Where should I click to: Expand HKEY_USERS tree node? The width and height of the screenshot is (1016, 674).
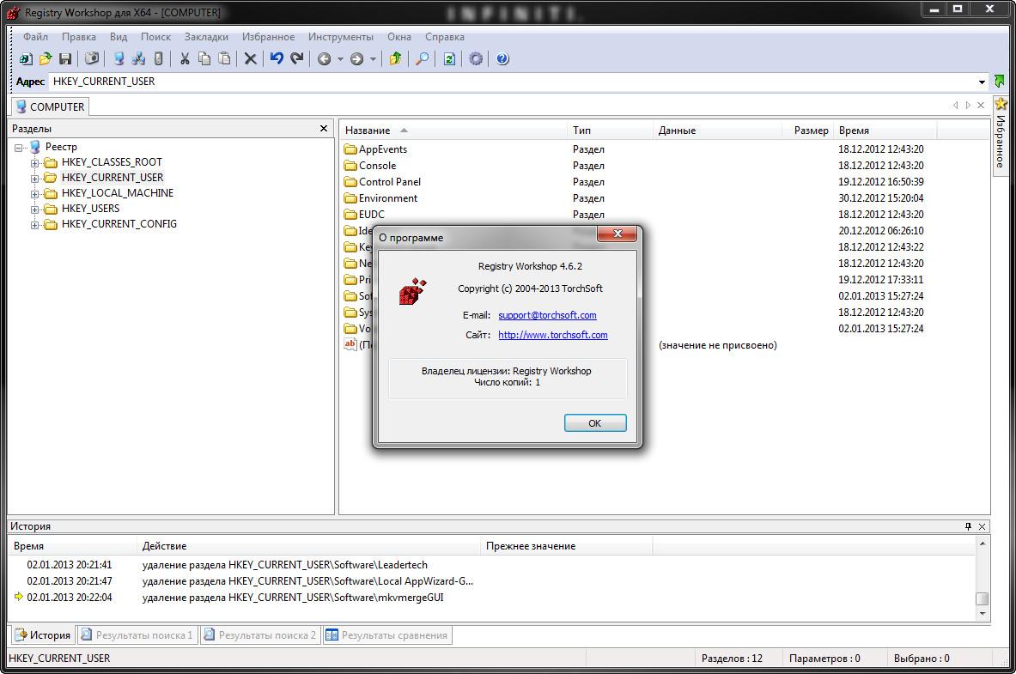[35, 209]
